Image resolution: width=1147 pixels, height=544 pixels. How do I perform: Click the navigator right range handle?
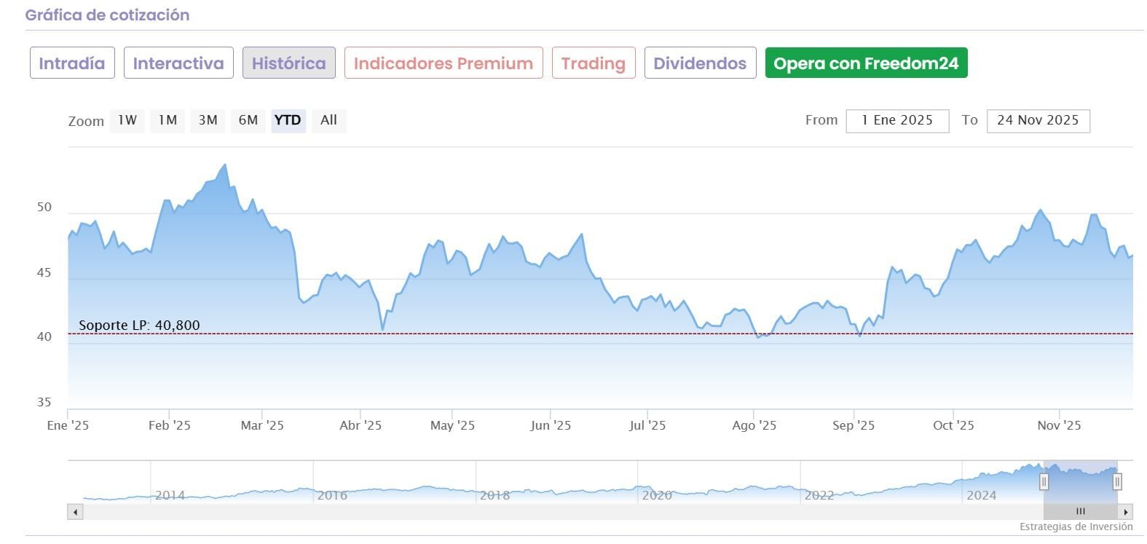(x=1117, y=481)
